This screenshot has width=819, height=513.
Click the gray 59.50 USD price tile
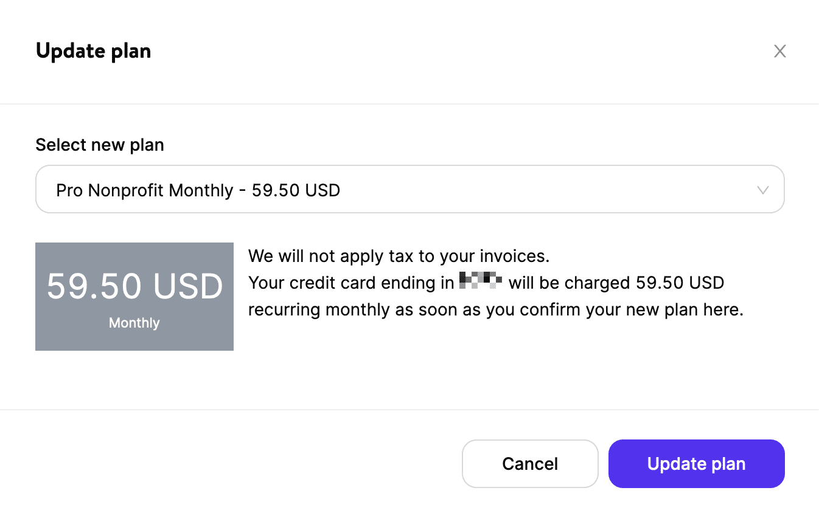[134, 297]
